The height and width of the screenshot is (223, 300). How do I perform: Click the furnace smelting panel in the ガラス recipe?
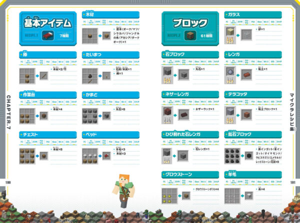click(230, 35)
